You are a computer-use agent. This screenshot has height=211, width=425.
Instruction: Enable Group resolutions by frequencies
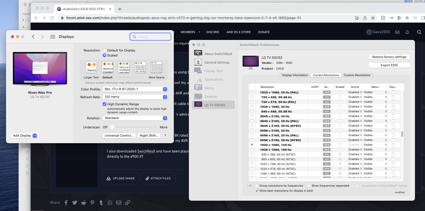257,186
